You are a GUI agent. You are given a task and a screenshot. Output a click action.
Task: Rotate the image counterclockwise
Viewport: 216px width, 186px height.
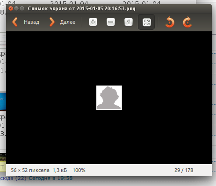[170, 22]
